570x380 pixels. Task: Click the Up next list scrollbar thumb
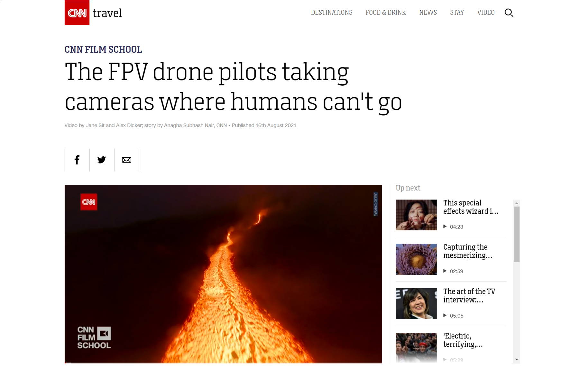517,234
